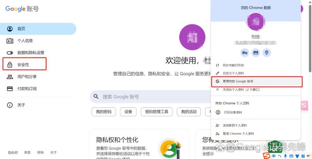Screen dimensions: 312x159
Task: Click the pink translate extension badge
Action: tap(304, 105)
